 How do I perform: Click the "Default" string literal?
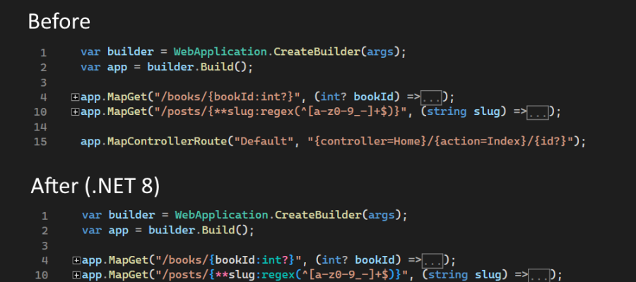(x=265, y=142)
